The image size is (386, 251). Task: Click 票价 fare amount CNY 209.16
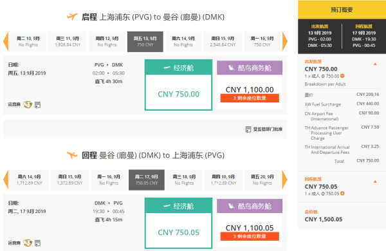pos(368,95)
